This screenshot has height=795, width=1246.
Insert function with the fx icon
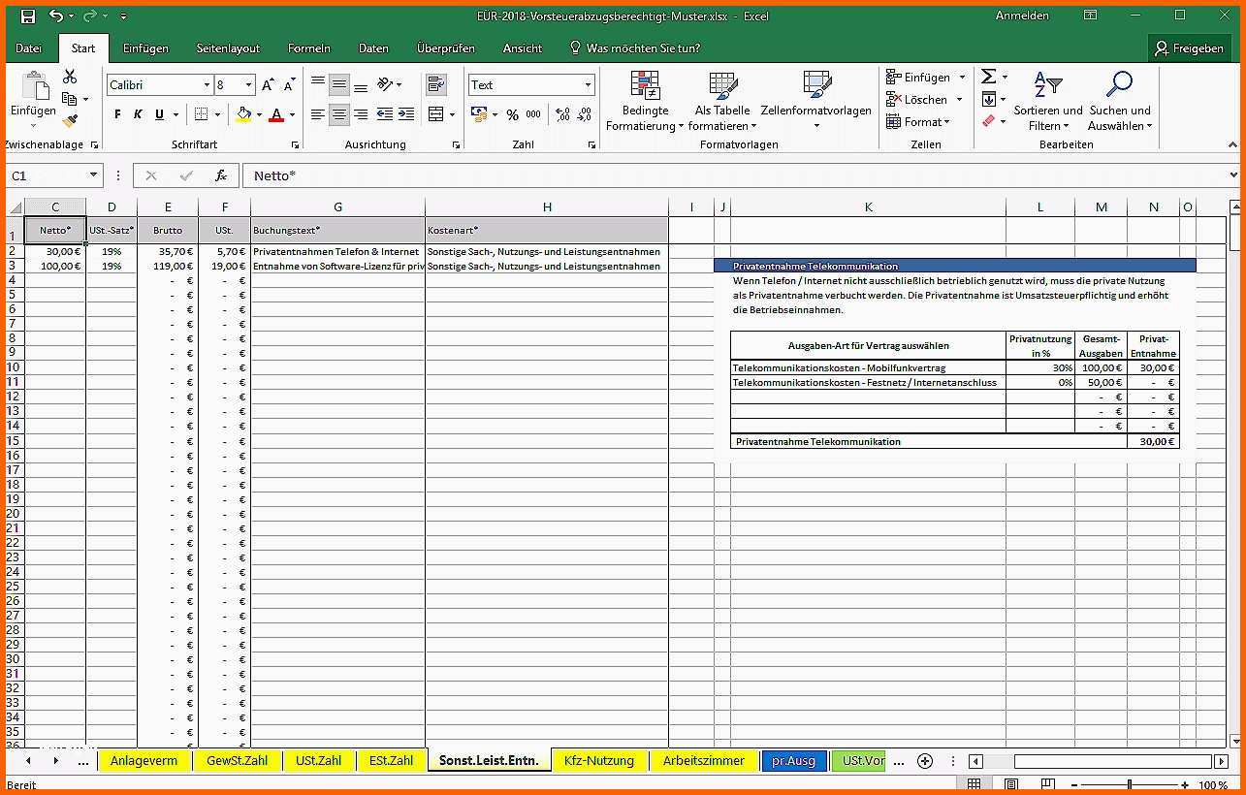221,175
